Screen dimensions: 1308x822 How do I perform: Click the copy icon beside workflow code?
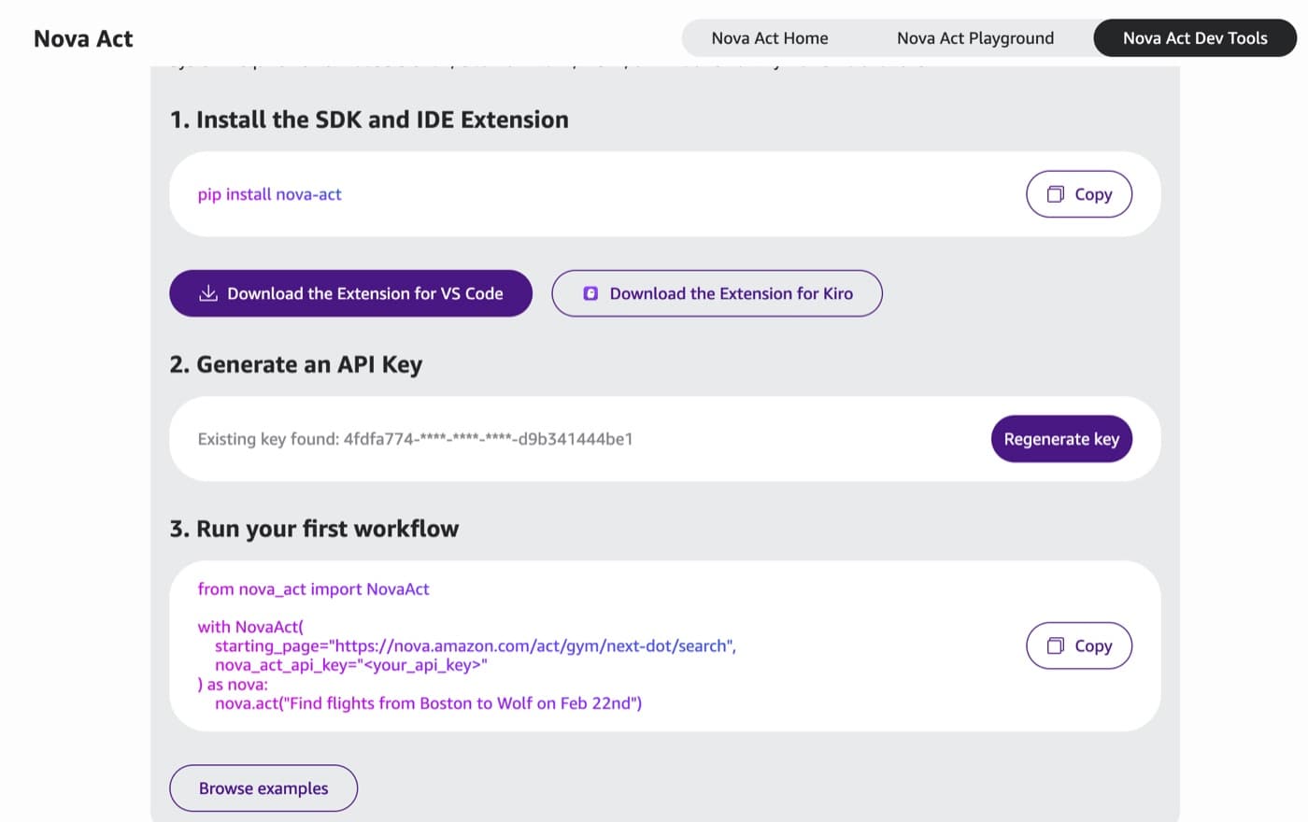pos(1056,645)
